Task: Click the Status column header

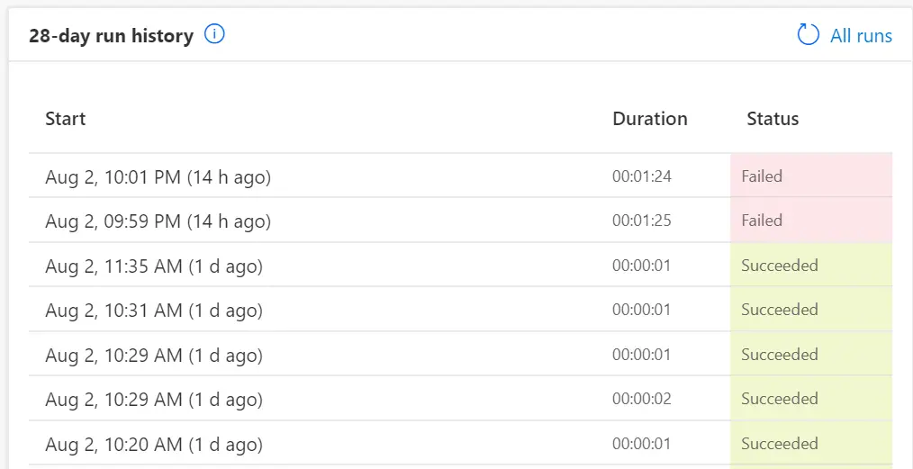Action: (x=773, y=119)
